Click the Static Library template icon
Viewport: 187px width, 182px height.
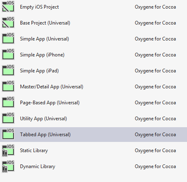[x=8, y=150]
